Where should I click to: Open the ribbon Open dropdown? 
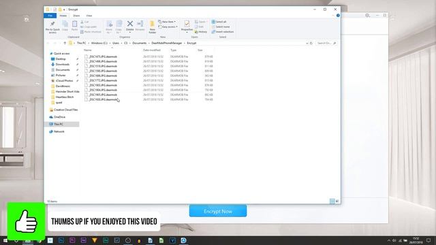tap(201, 22)
